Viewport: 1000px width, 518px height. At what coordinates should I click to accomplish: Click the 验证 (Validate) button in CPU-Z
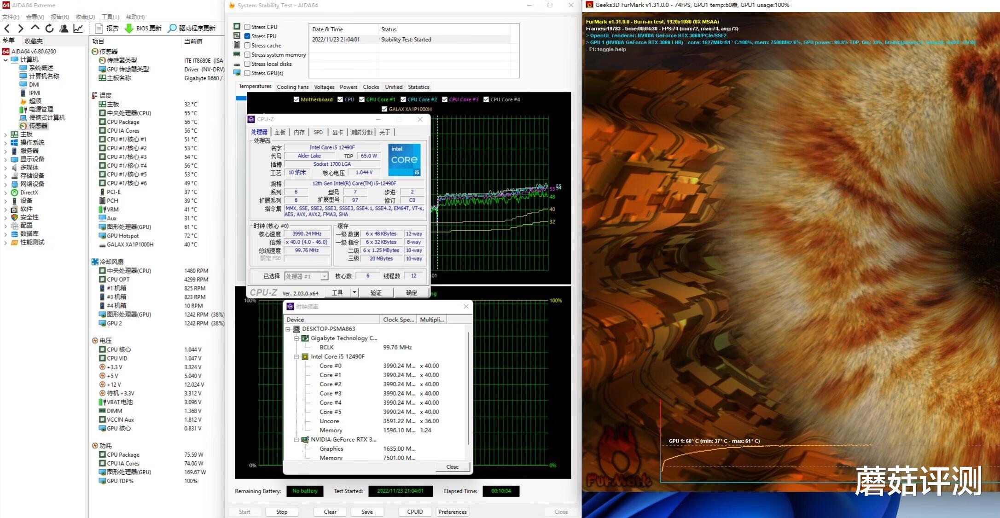376,292
